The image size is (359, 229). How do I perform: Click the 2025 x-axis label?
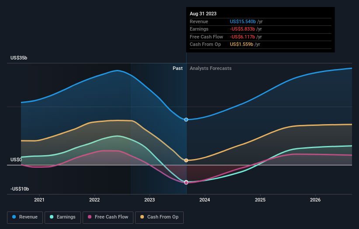click(260, 200)
